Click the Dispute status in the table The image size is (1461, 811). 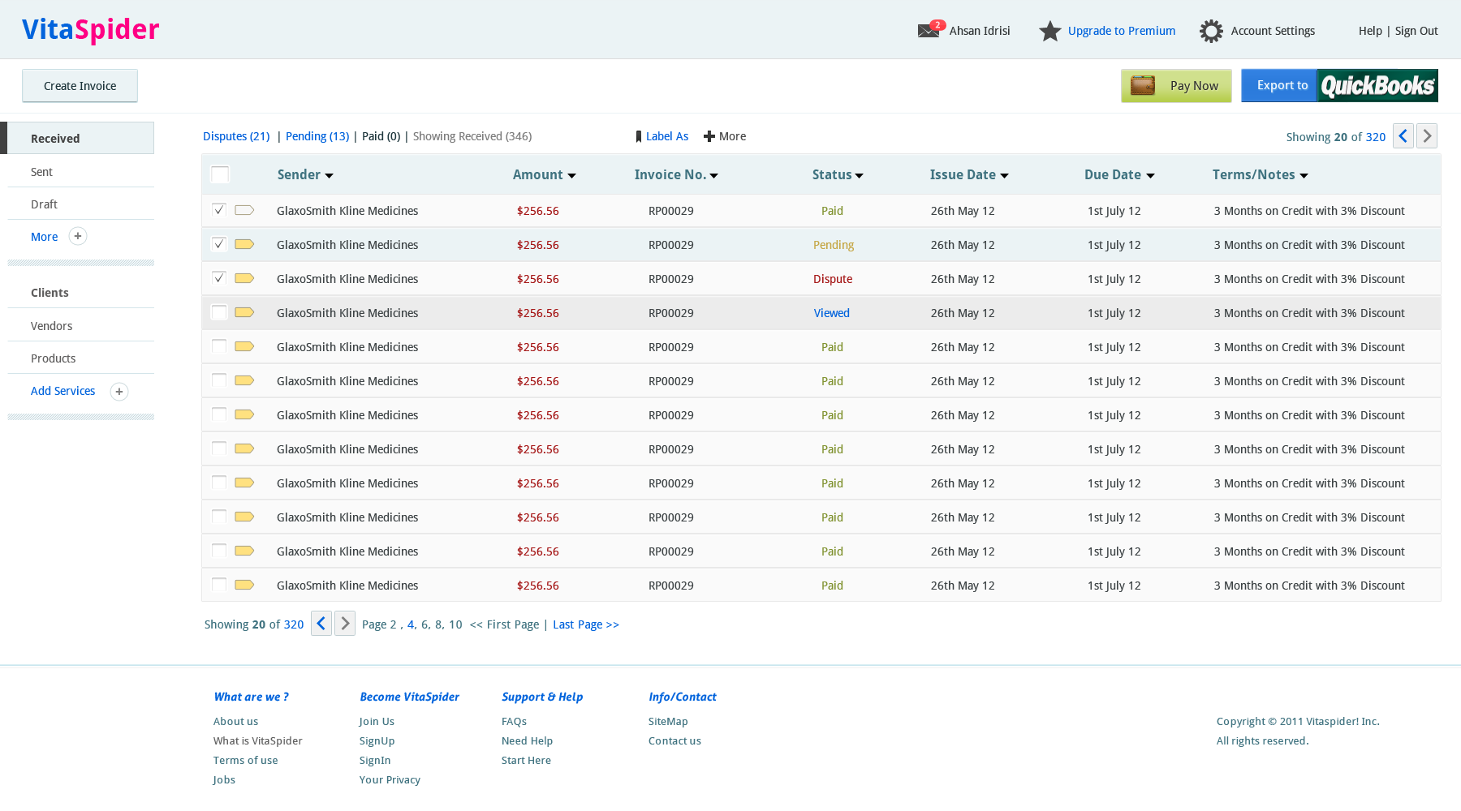tap(833, 279)
